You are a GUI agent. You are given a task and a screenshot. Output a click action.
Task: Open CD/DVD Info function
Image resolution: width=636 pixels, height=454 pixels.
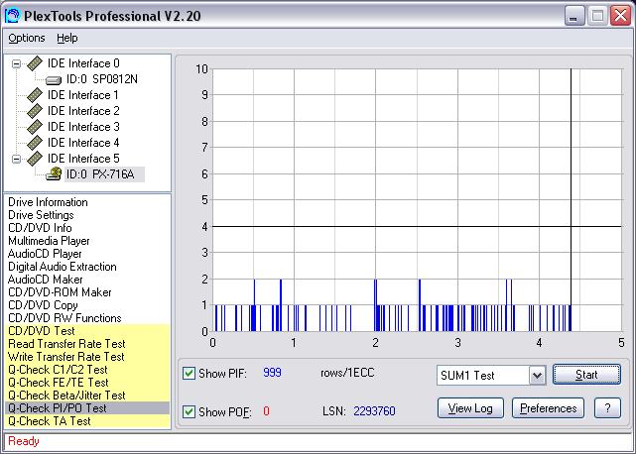click(x=40, y=228)
